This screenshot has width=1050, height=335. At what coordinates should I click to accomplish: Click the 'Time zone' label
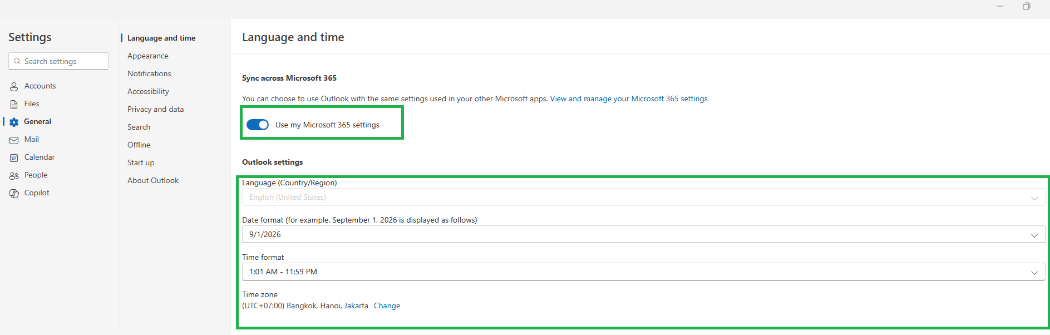coord(260,294)
